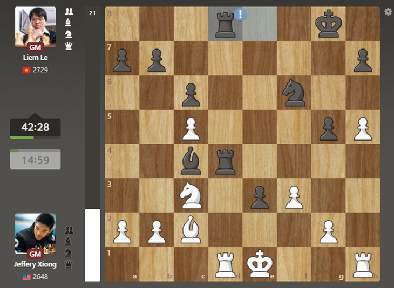Pick the white bishop on c2

pyautogui.click(x=191, y=229)
